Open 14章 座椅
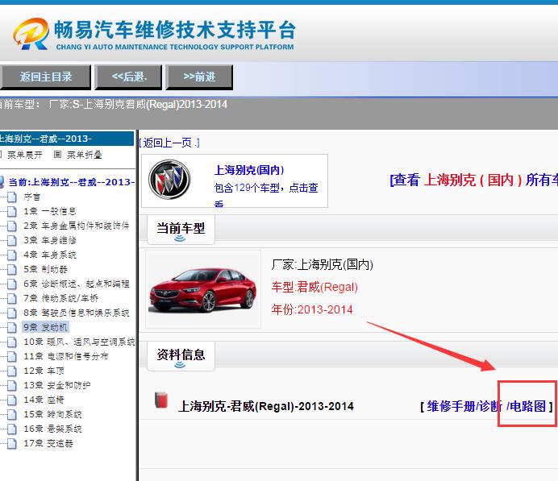558x481 pixels. (44, 400)
